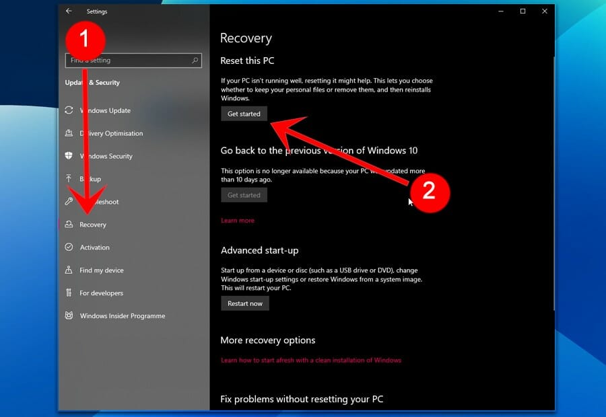Close the Settings window
Screen dimensions: 606x417
pos(545,11)
